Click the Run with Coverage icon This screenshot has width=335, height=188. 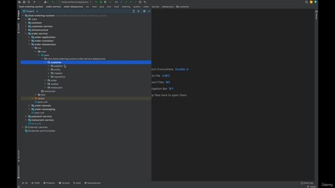point(106,2)
